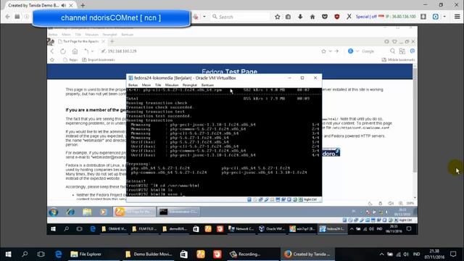464x261 pixels.
Task: Go to Firefox Home icon
Action: [x=312, y=17]
